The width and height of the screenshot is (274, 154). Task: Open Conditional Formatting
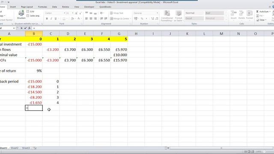point(167,16)
